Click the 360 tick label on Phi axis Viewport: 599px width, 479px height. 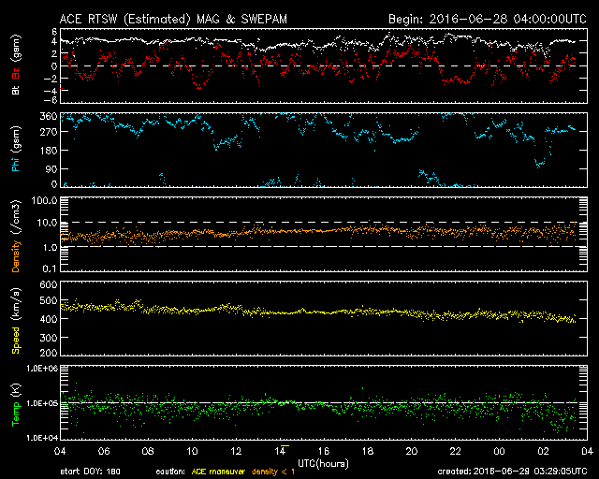point(49,116)
